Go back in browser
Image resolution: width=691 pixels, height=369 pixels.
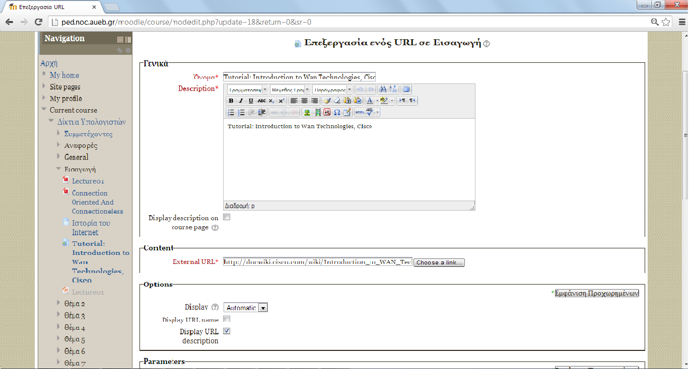(9, 22)
